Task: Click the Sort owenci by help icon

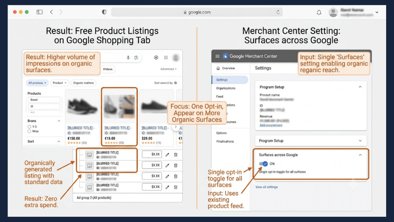Action: [176, 83]
